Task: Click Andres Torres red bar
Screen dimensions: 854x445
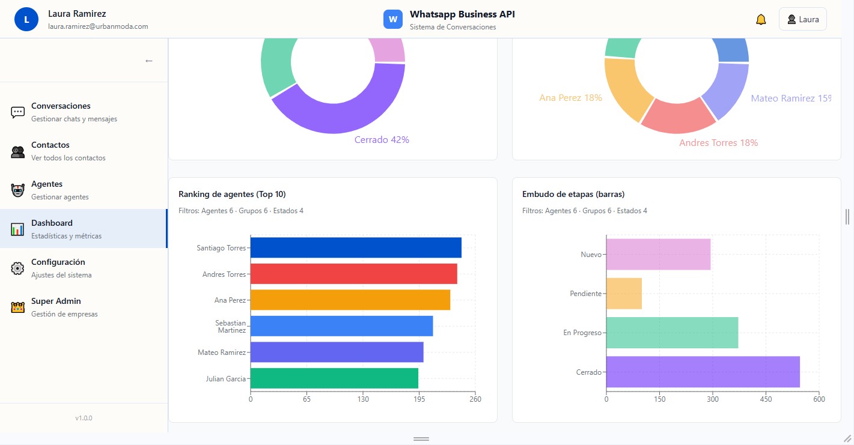Action: click(x=354, y=274)
